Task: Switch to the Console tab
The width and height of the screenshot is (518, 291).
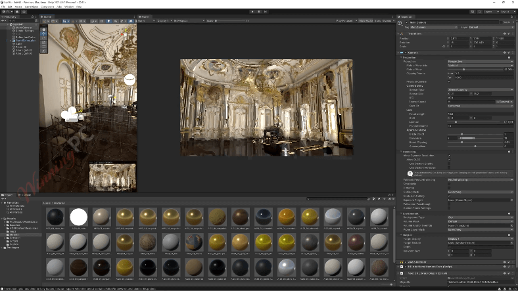Action: (26, 195)
